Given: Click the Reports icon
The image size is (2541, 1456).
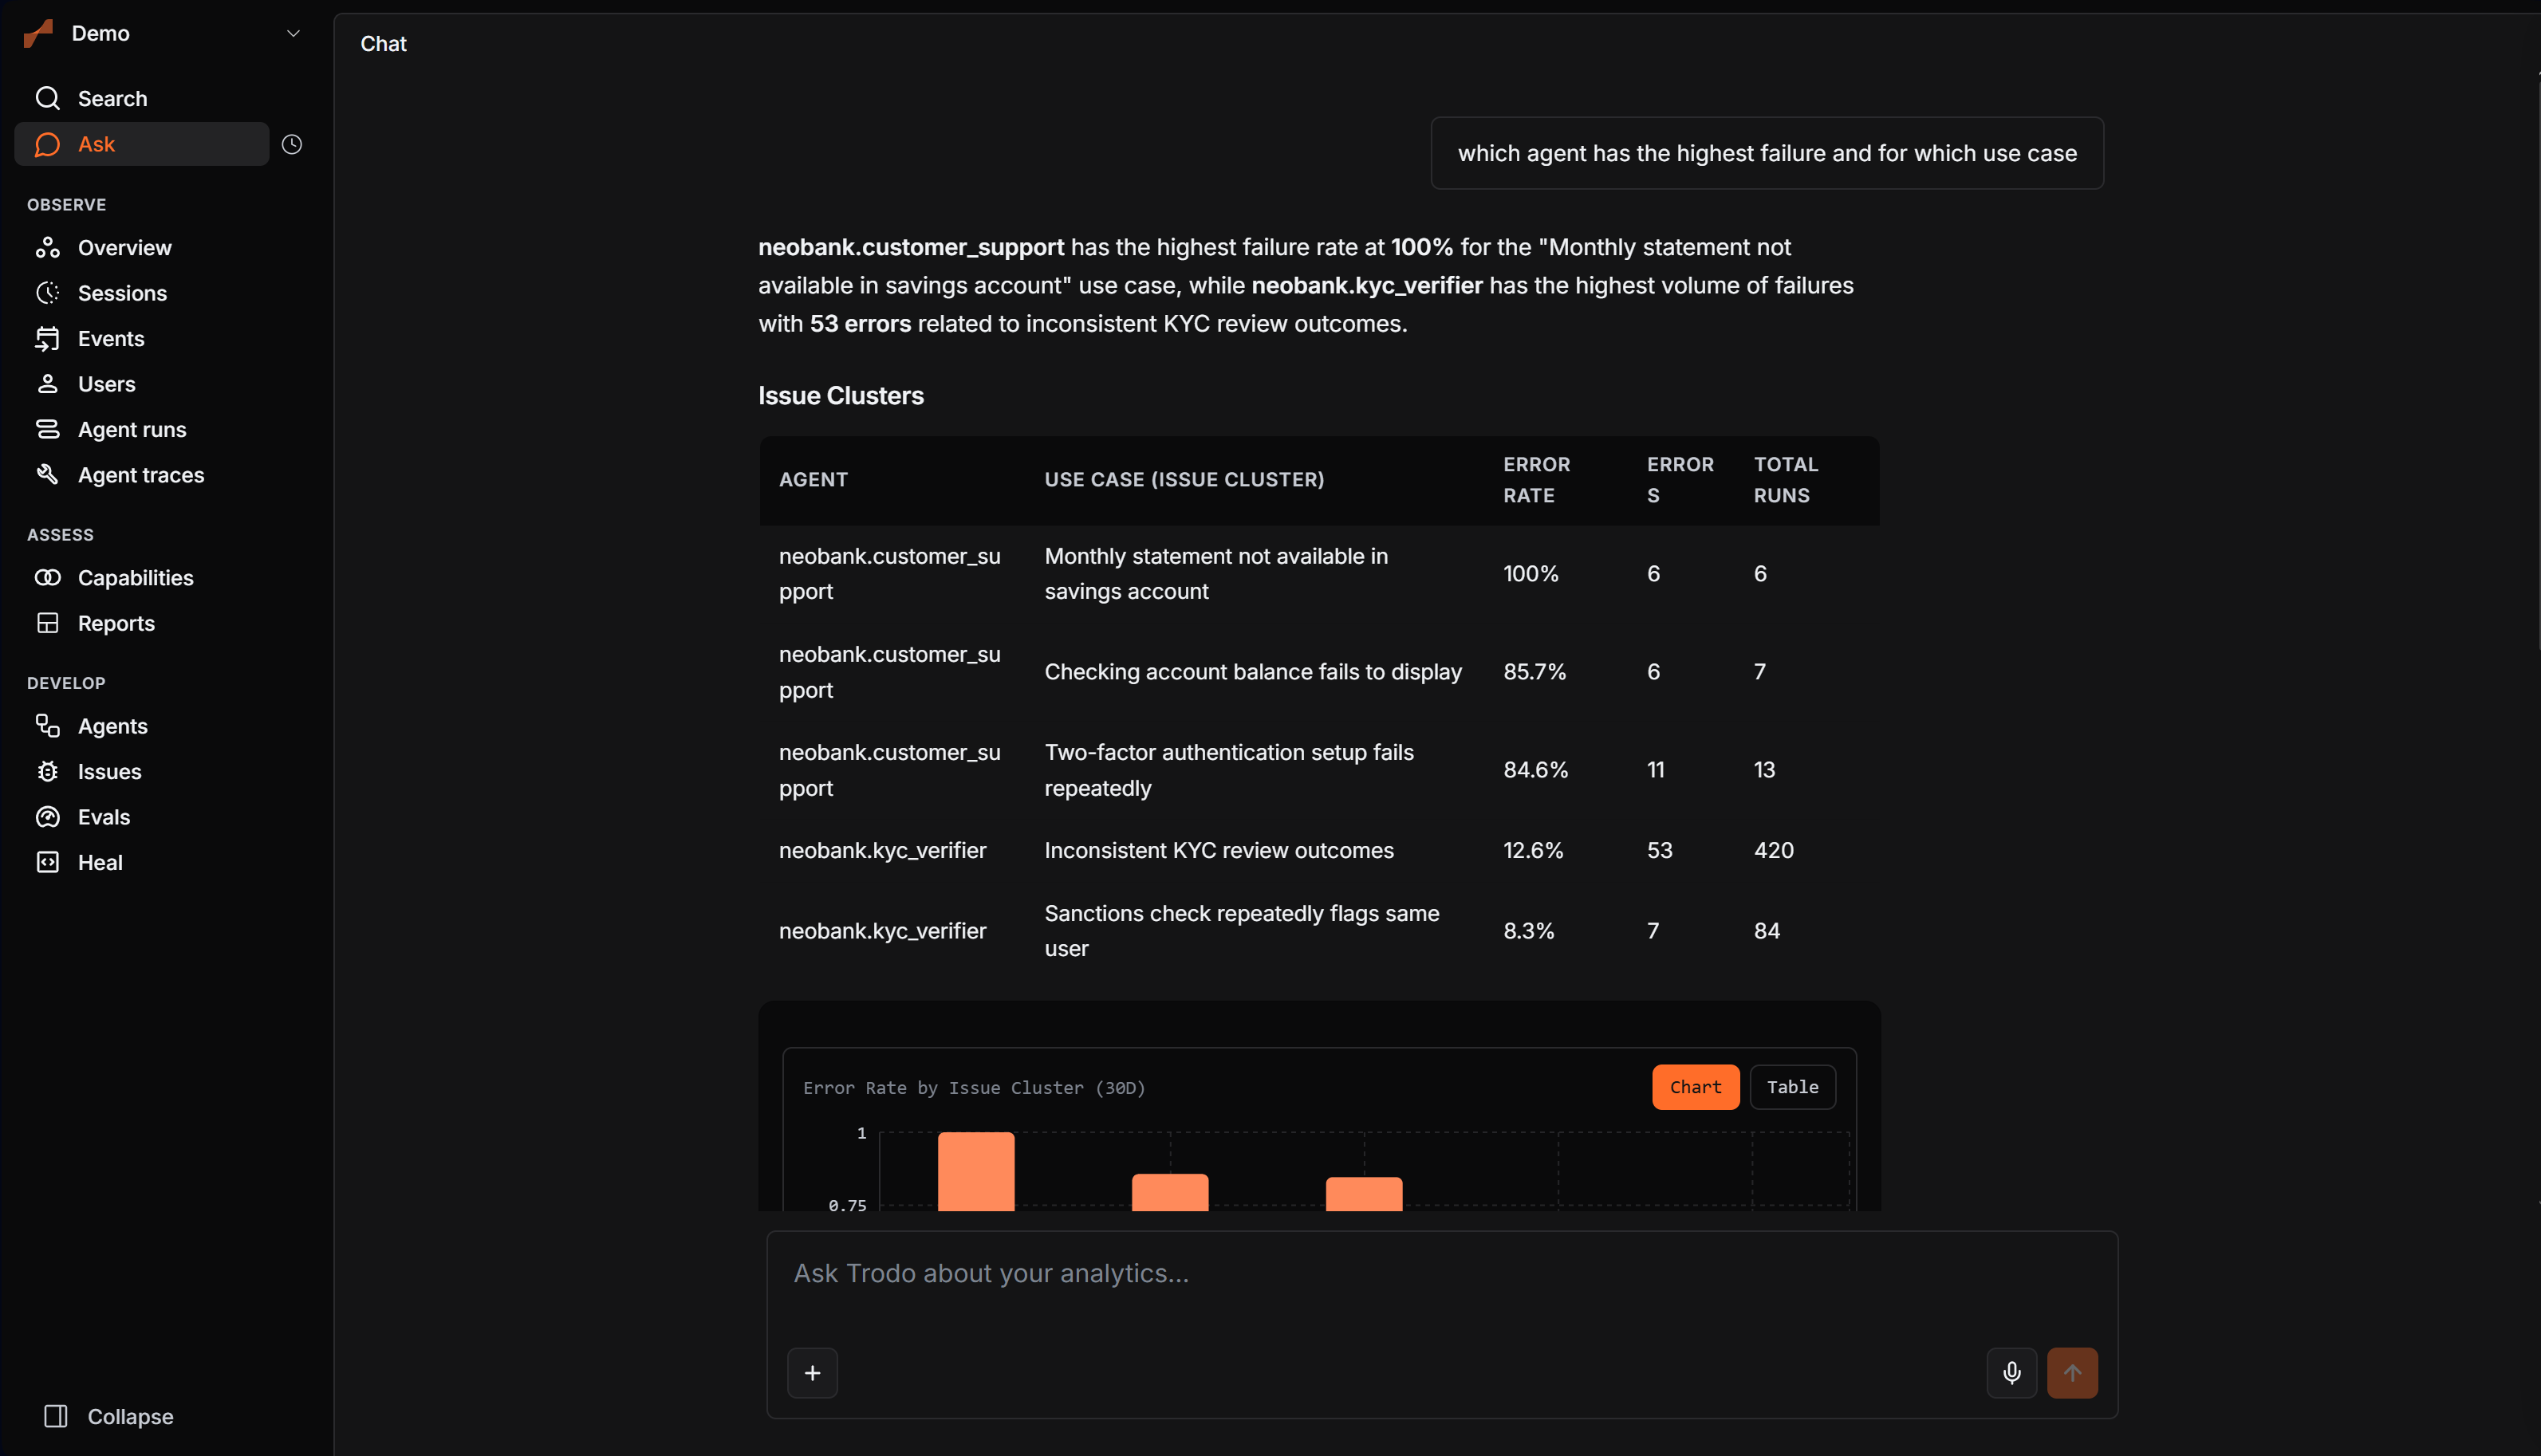Looking at the screenshot, I should click(x=47, y=623).
